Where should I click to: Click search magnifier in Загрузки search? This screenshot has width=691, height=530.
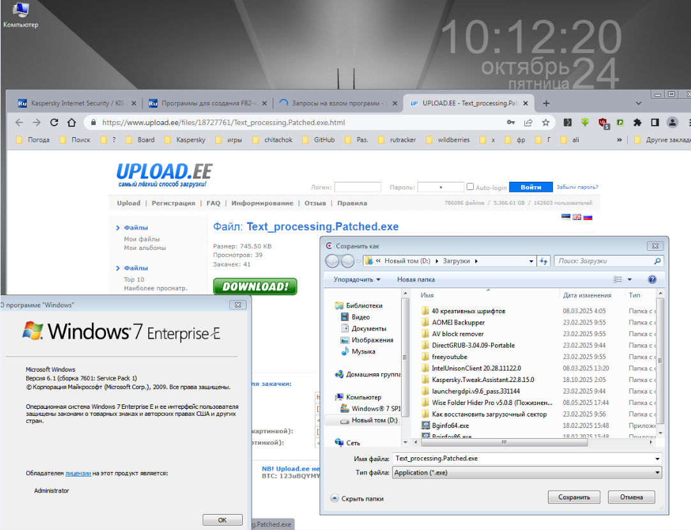[657, 261]
